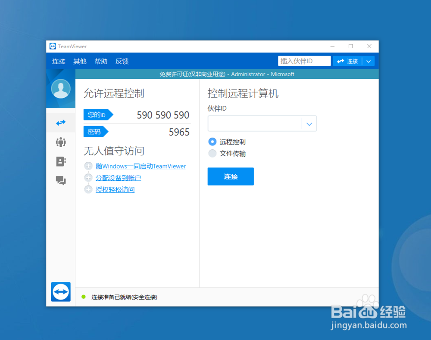Image resolution: width=431 pixels, height=340 pixels.
Task: Click the green connection status indicator
Action: 84,297
